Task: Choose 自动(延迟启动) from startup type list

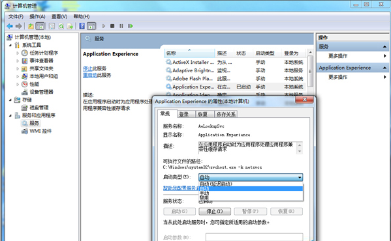Action: (x=251, y=184)
